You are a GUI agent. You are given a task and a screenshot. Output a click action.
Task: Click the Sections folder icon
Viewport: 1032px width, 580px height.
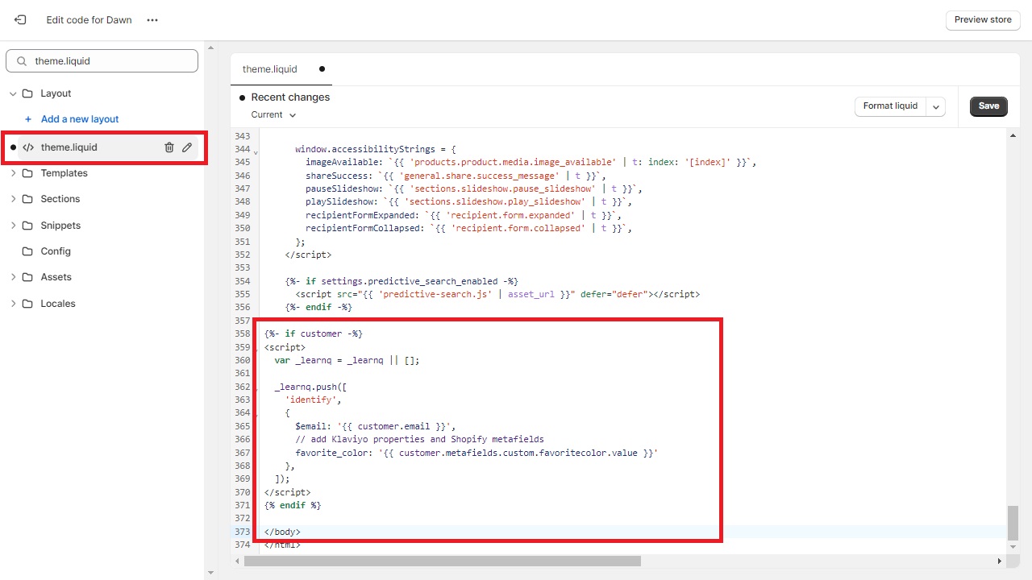28,199
